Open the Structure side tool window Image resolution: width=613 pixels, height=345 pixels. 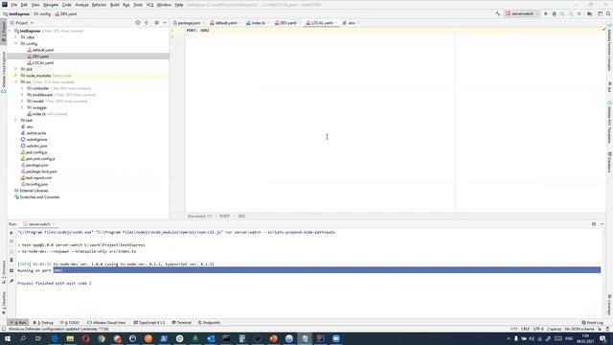point(4,271)
